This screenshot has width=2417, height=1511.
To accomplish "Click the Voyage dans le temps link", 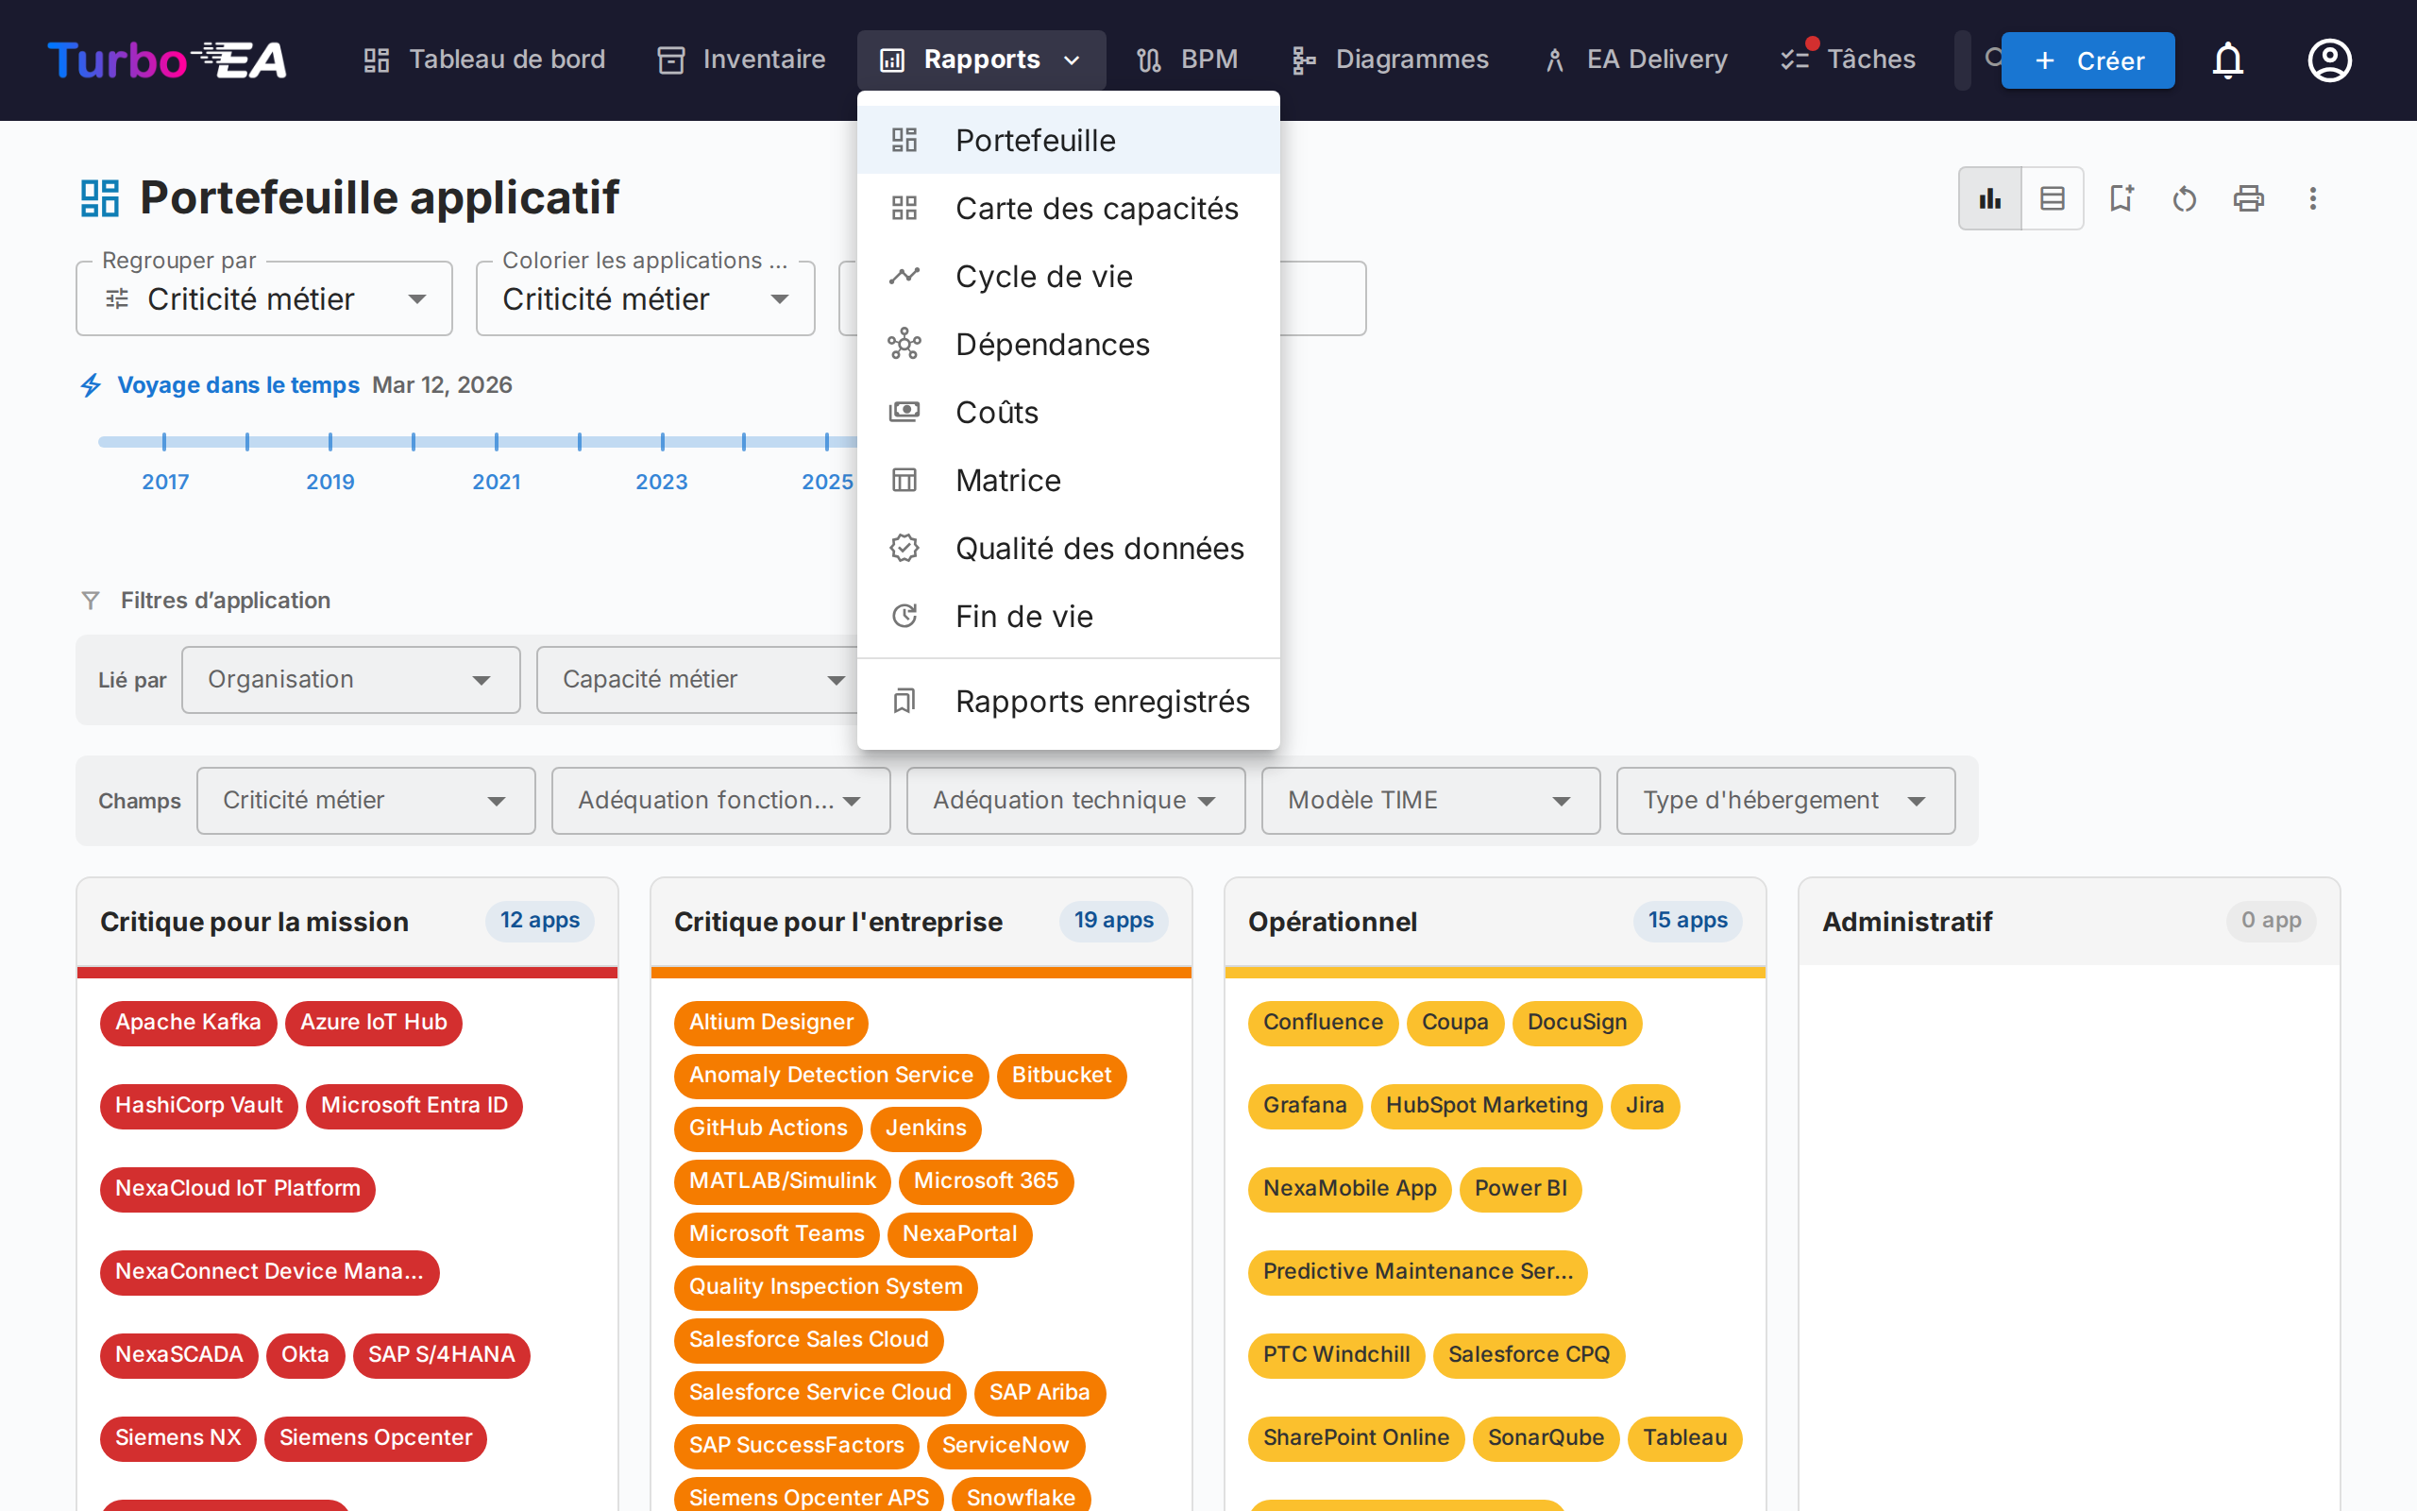I will point(238,384).
